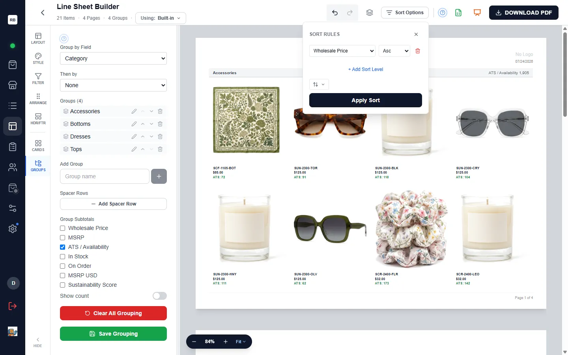Check the In Stock subtotal checkbox
The image size is (568, 355).
(x=62, y=256)
